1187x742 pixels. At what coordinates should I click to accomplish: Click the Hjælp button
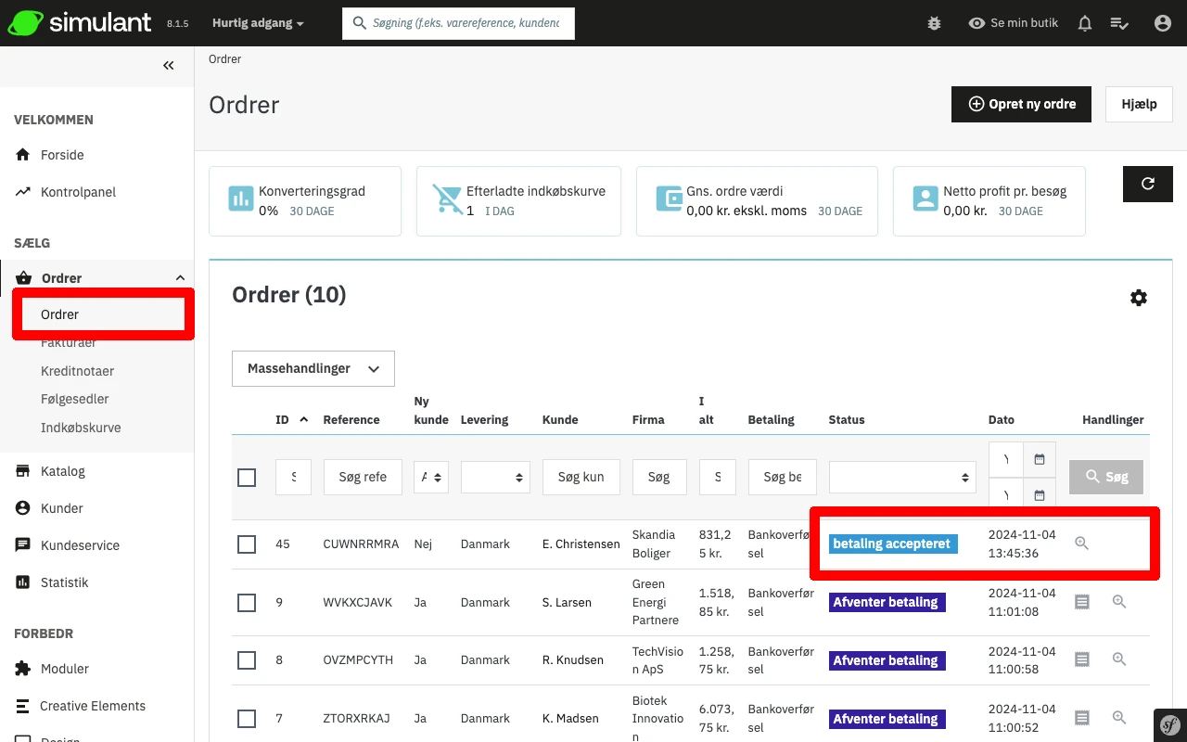coord(1138,104)
